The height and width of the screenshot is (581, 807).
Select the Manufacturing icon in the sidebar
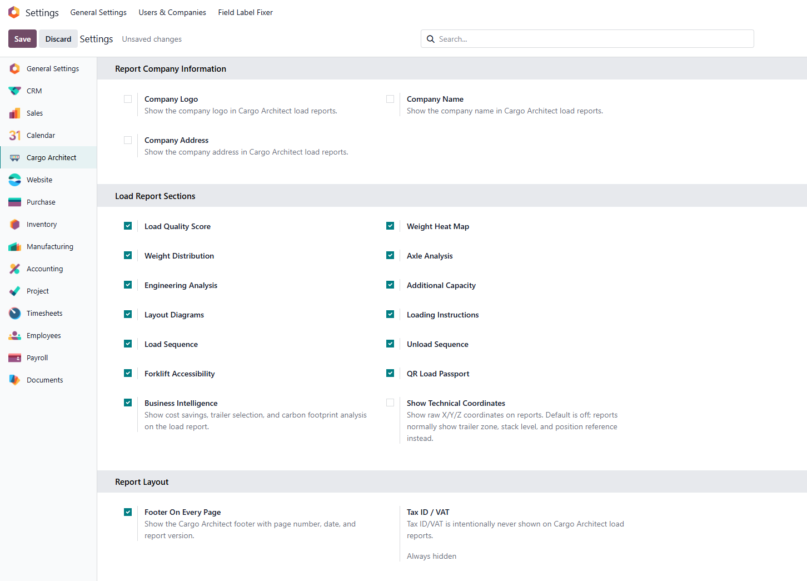coord(15,246)
